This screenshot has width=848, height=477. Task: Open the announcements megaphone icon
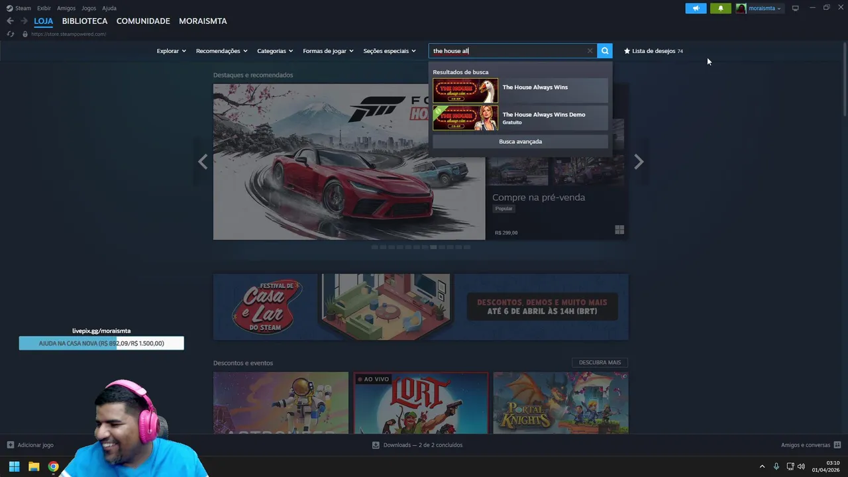click(696, 8)
